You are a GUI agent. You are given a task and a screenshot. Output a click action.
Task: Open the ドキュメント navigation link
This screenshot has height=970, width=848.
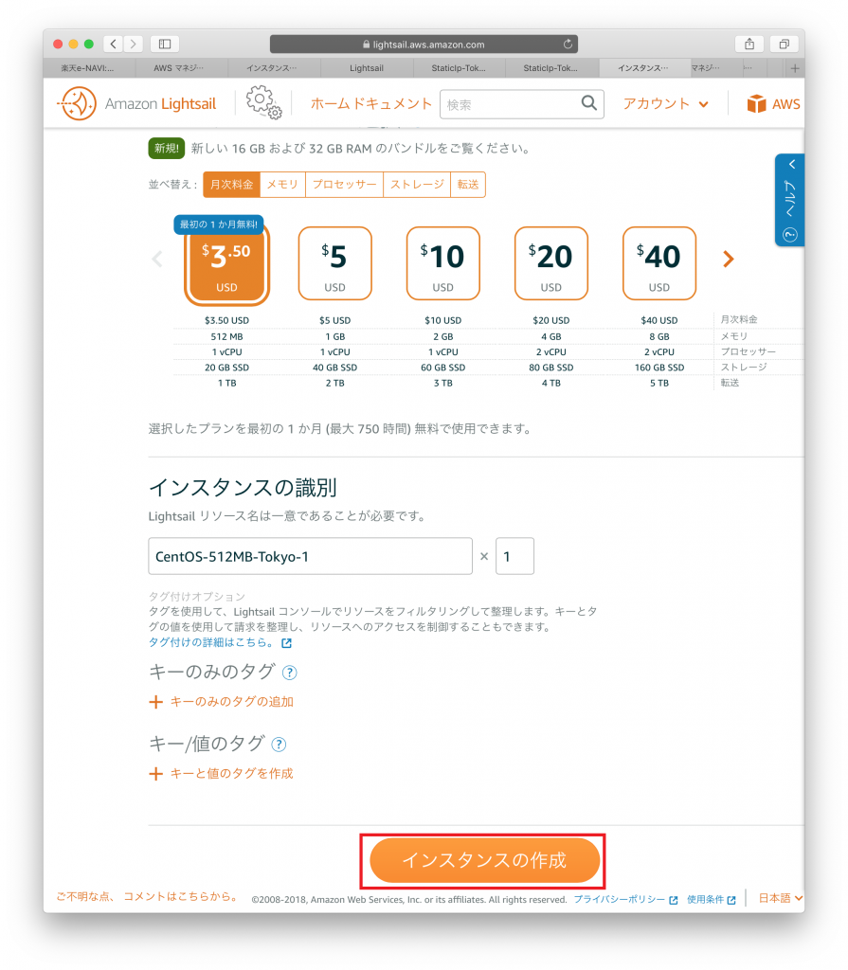pyautogui.click(x=392, y=104)
